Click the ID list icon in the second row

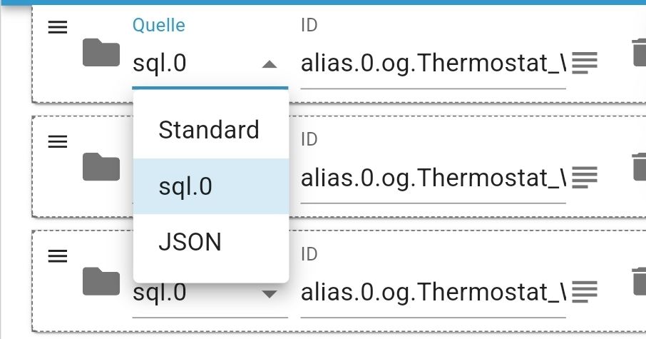click(585, 177)
